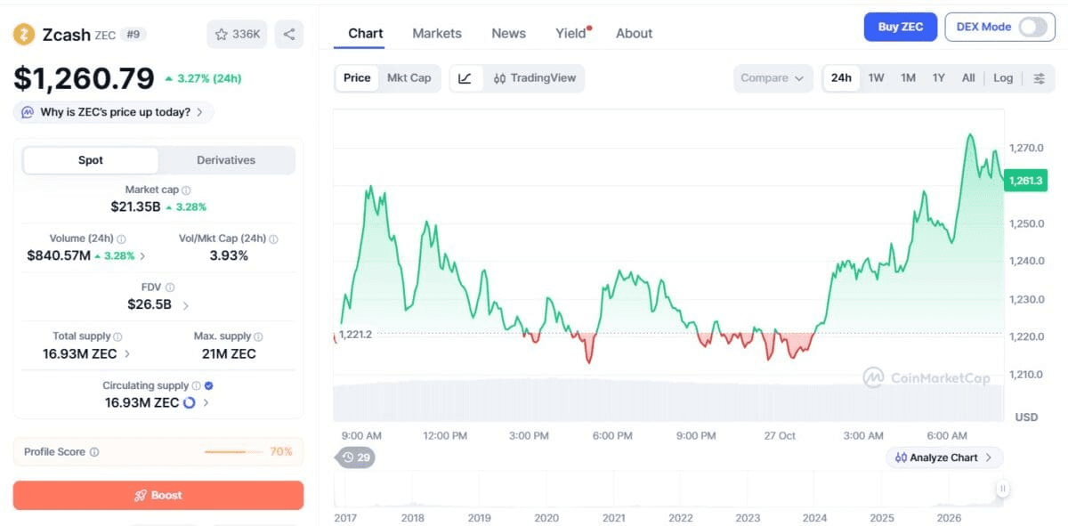Switch to the Derivatives segment

(226, 160)
